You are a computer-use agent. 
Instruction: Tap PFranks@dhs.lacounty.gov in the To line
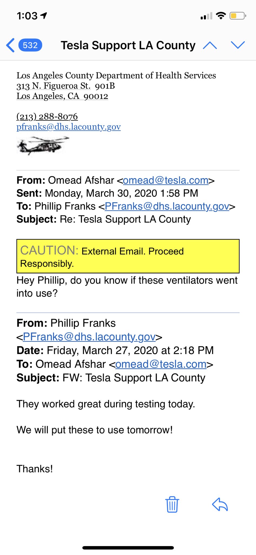click(x=167, y=206)
